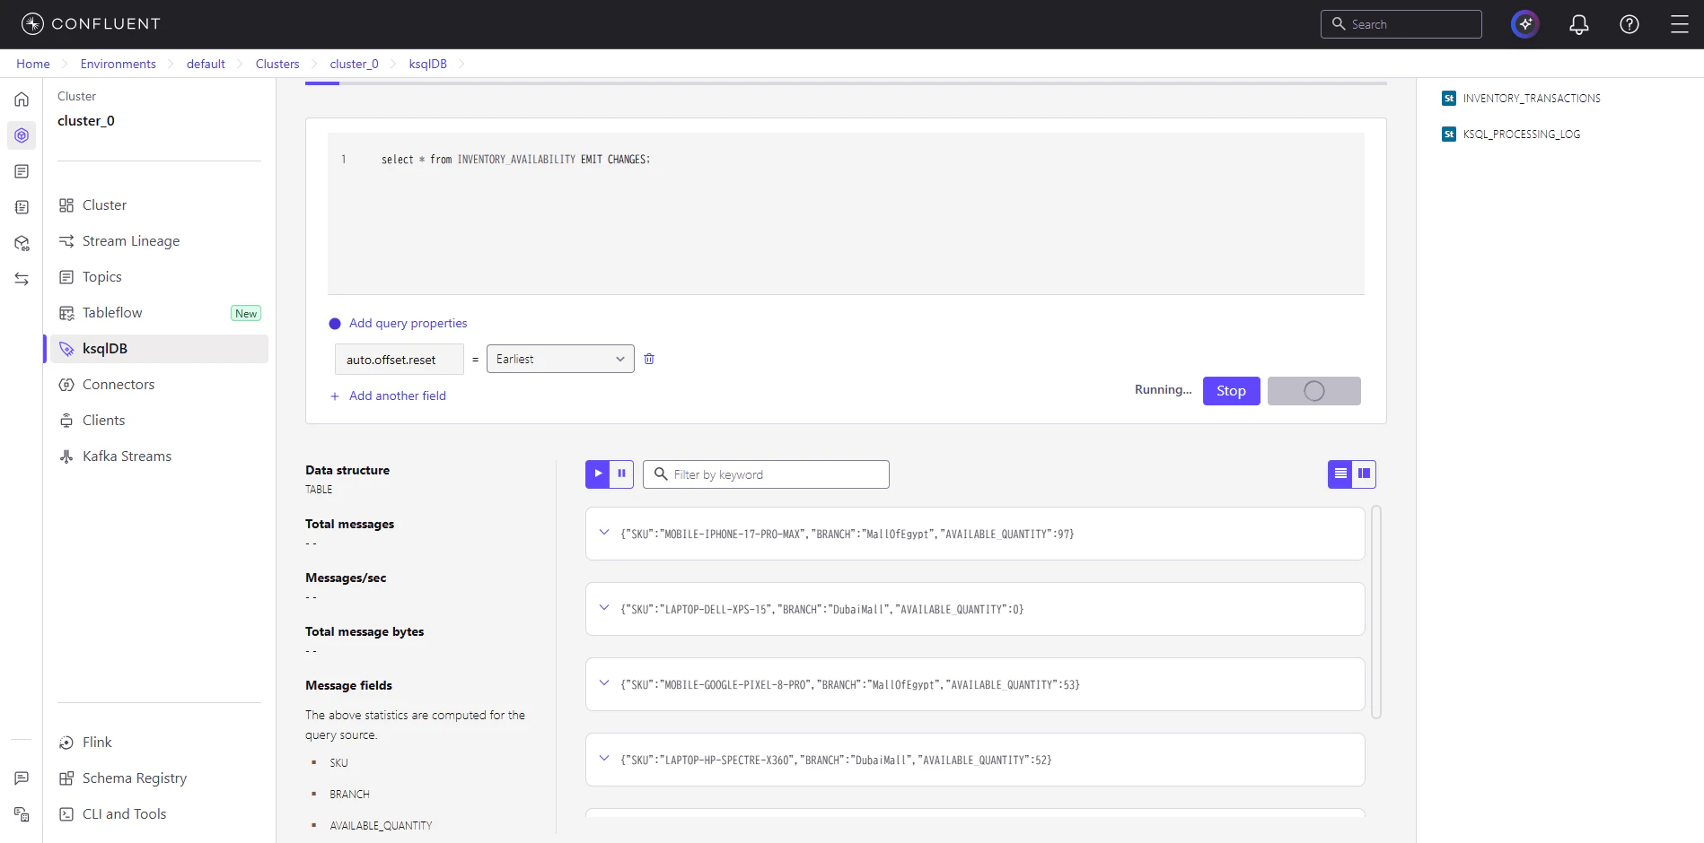Screen dimensions: 1704x843
Task: Delete the auto.offset.reset property
Action: (x=649, y=359)
